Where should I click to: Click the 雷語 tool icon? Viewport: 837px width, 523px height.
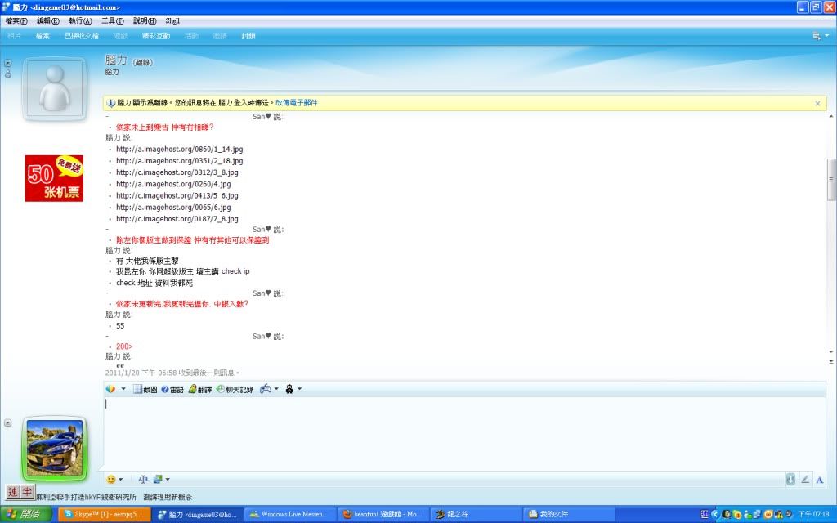point(172,389)
